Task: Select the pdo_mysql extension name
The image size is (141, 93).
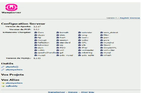Action: coord(66,55)
